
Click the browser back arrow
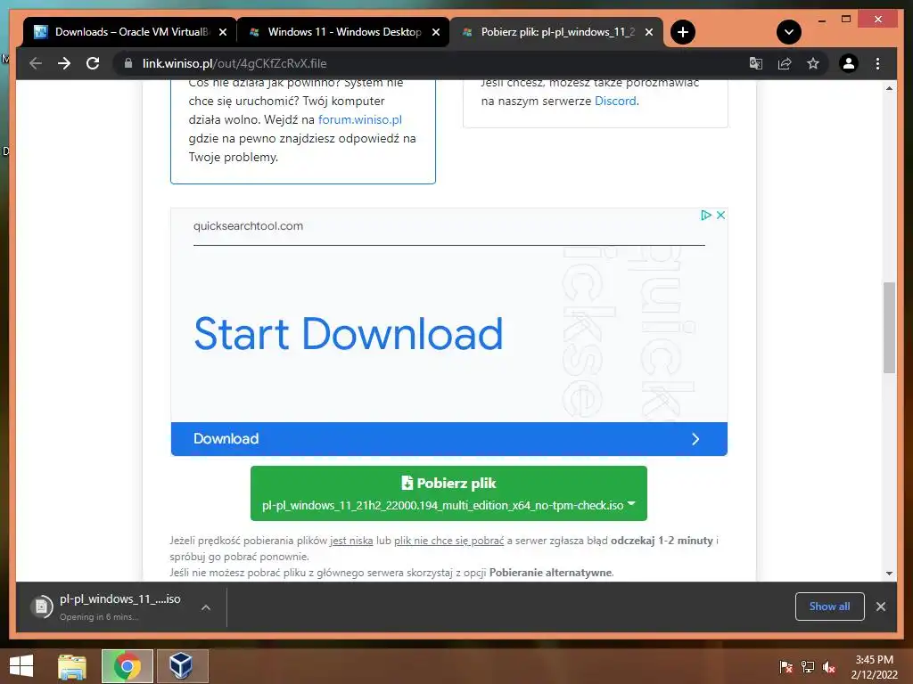(36, 63)
